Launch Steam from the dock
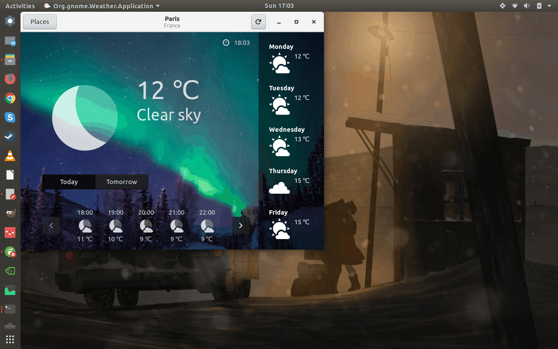558x349 pixels. point(10,137)
